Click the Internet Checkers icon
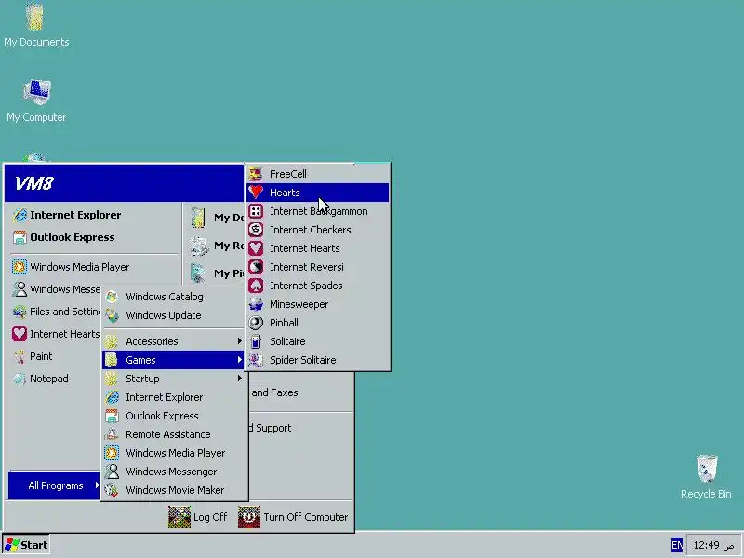Screen dimensions: 744x558 pyautogui.click(x=256, y=230)
